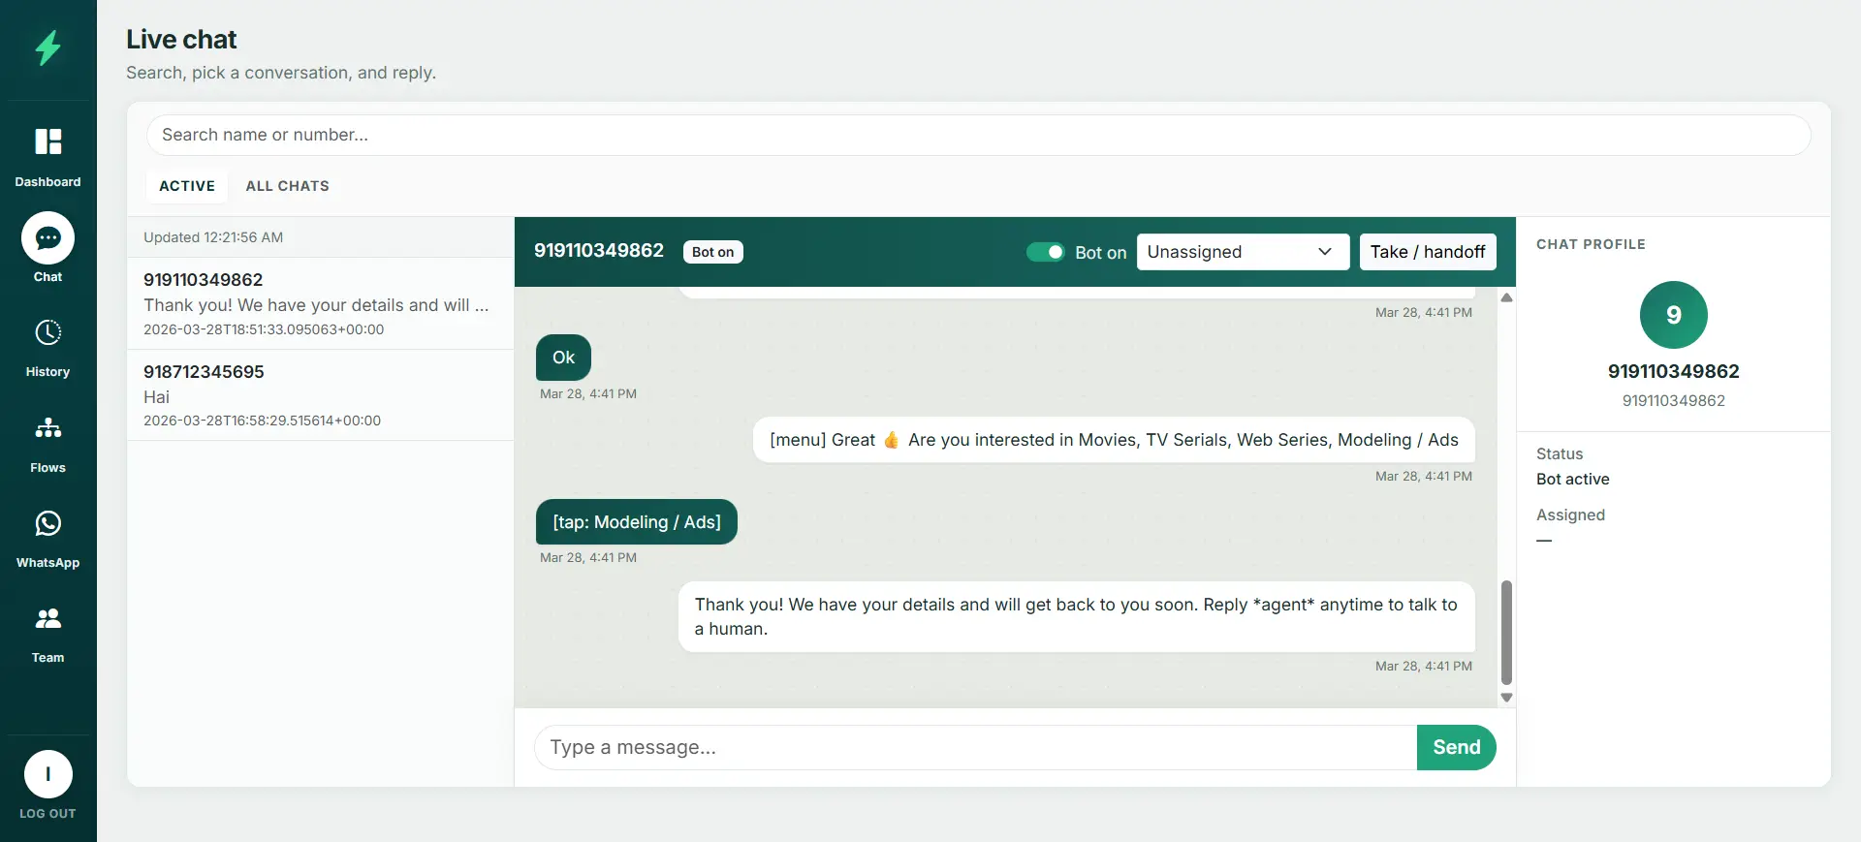The width and height of the screenshot is (1861, 842).
Task: Click the lightning bolt logo icon
Action: point(47,47)
